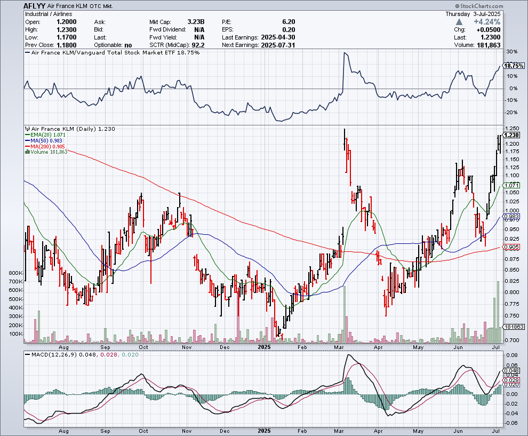Click the -20% relative strength axis label
The width and height of the screenshot is (528, 436).
511,112
